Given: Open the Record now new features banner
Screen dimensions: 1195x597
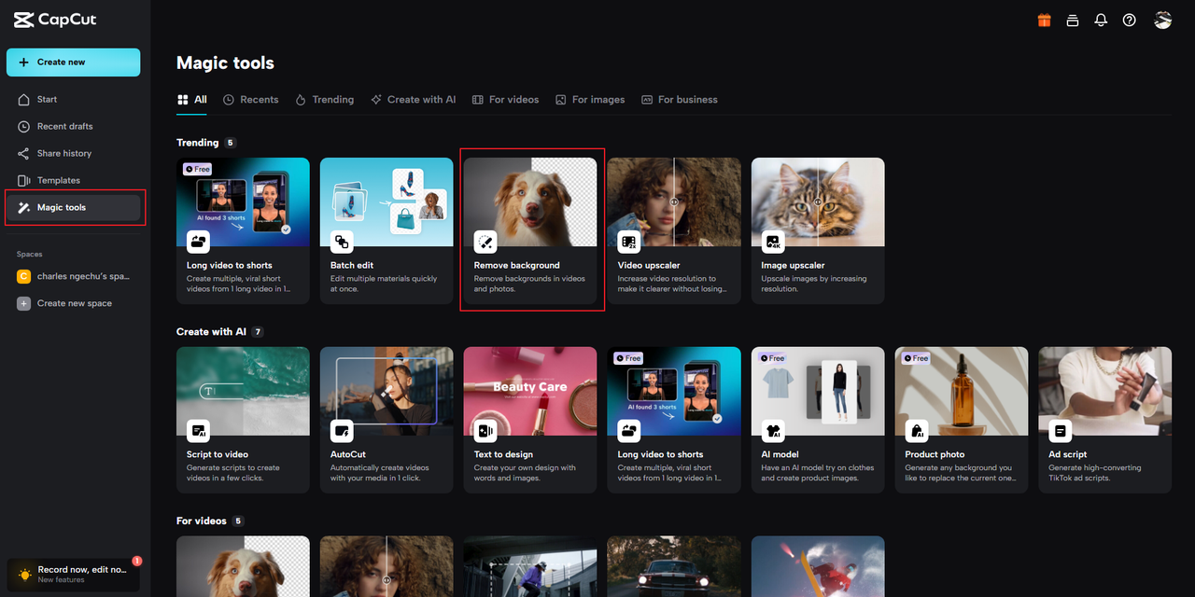Looking at the screenshot, I should coord(74,575).
